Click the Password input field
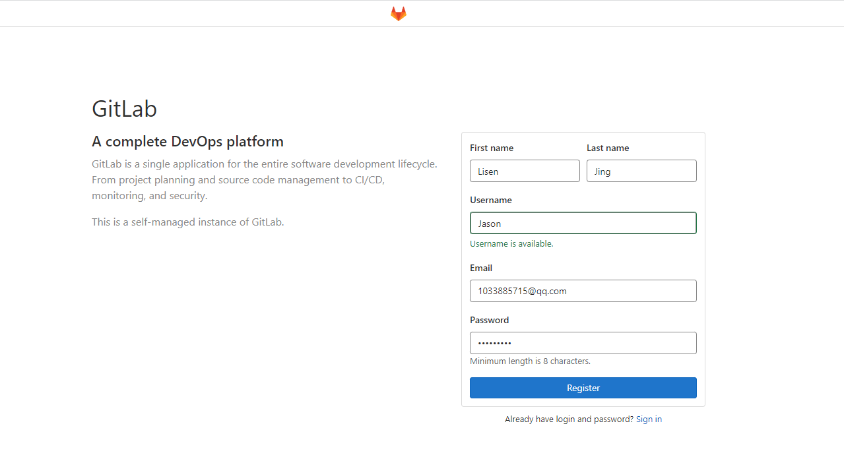Image resolution: width=844 pixels, height=463 pixels. [x=583, y=343]
